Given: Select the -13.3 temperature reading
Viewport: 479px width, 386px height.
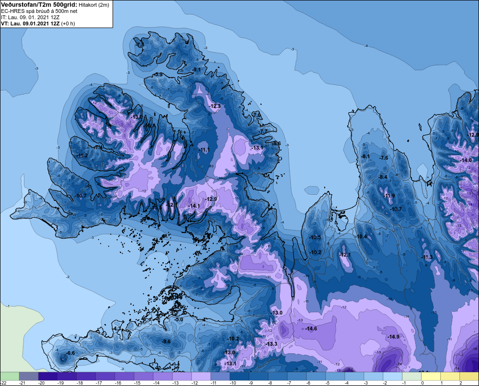Looking at the screenshot, I should pyautogui.click(x=272, y=344).
